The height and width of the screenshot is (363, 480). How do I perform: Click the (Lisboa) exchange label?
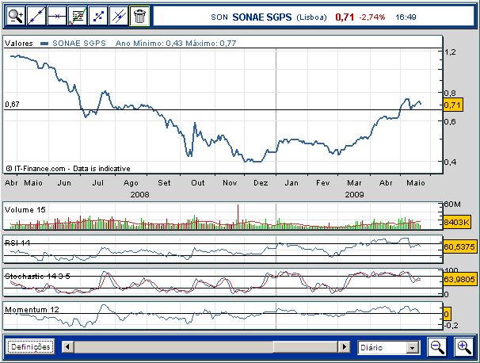(x=311, y=17)
